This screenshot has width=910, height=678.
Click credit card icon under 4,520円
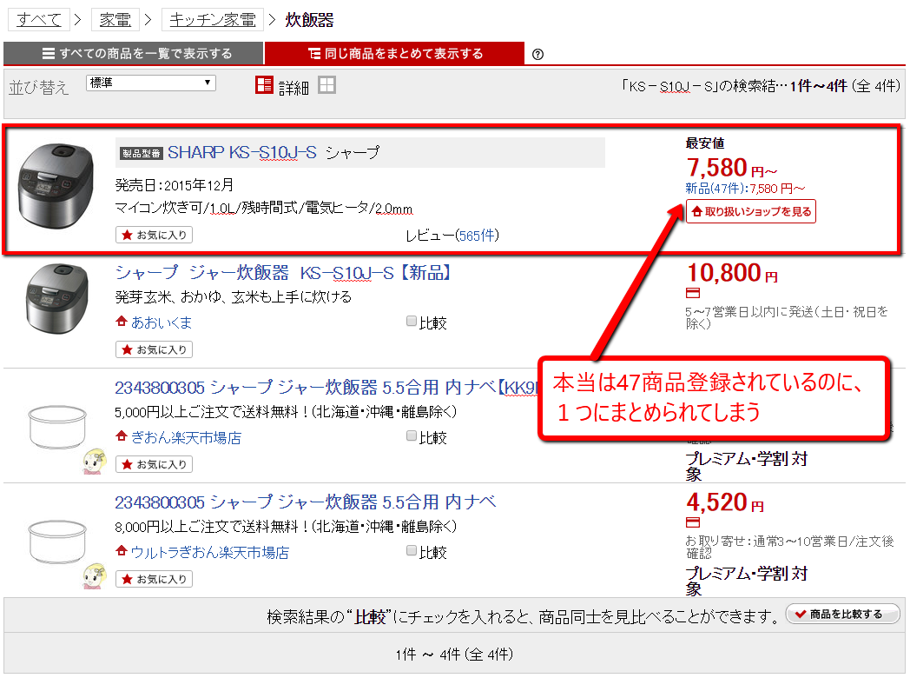(x=693, y=522)
